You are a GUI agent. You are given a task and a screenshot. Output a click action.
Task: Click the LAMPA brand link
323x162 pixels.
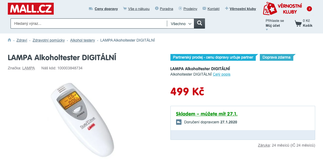28,68
